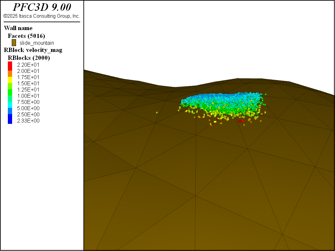Click the orange 2.00E+01 legend swatch
335x251 pixels.
coord(10,74)
